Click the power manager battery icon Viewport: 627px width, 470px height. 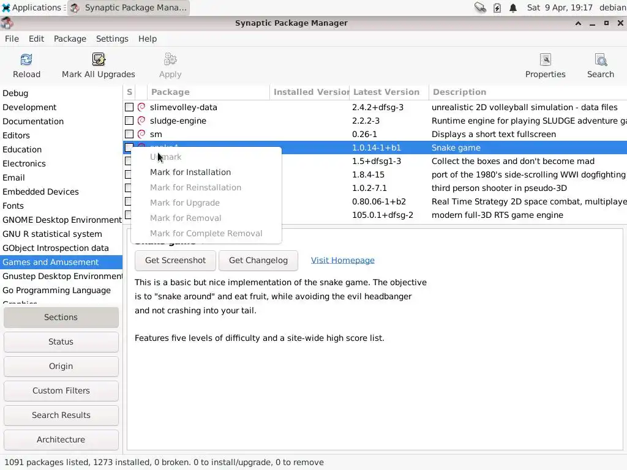[x=497, y=7]
